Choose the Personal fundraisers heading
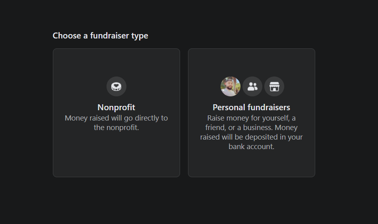 (x=252, y=107)
